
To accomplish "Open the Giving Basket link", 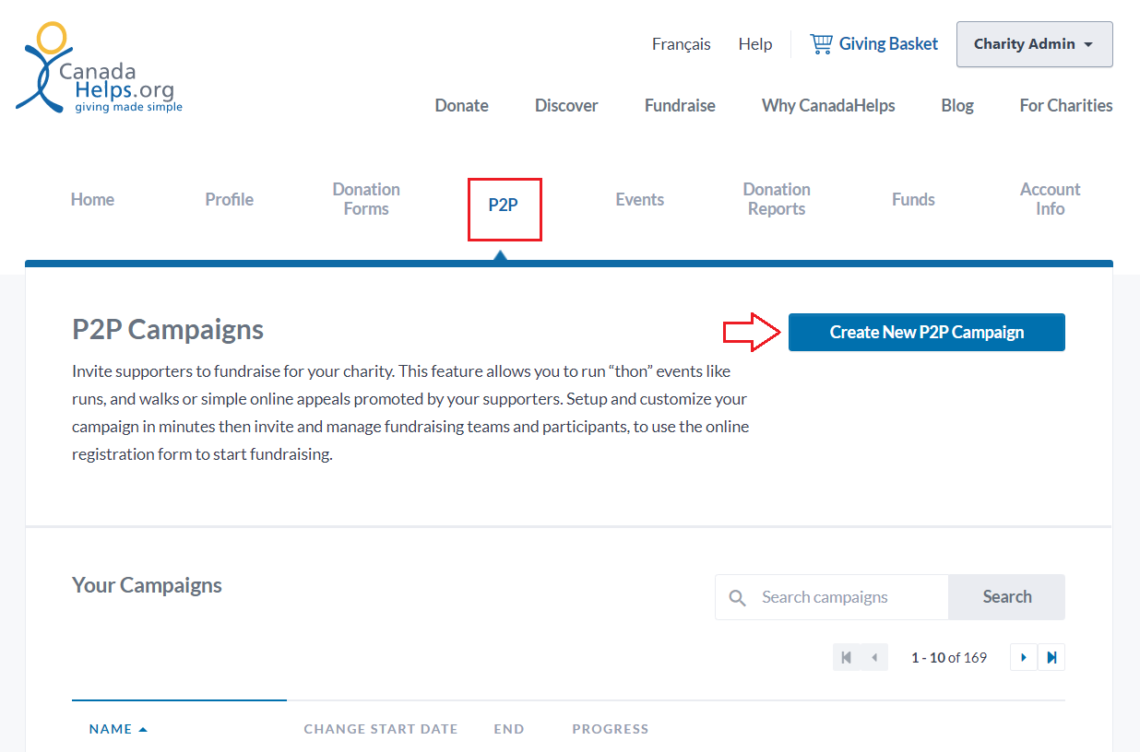I will tap(888, 44).
